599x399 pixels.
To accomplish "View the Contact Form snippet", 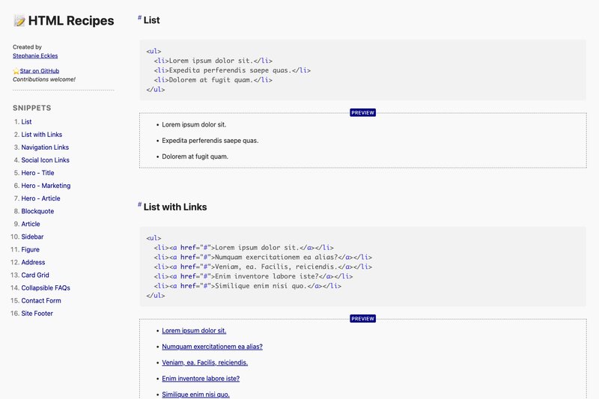I will (41, 301).
